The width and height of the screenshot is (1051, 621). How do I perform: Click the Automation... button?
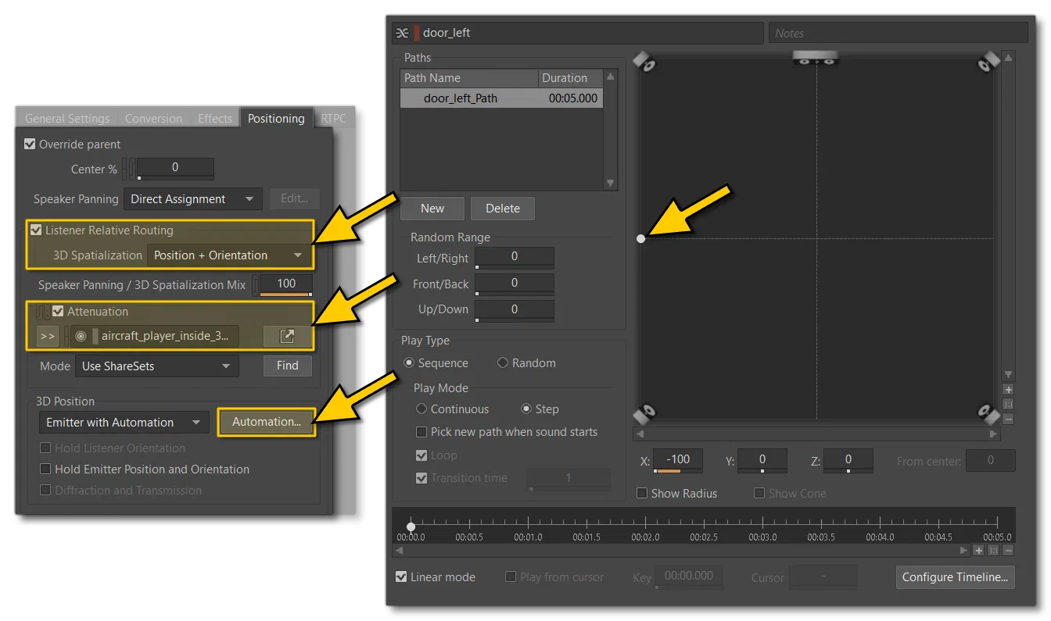point(267,422)
